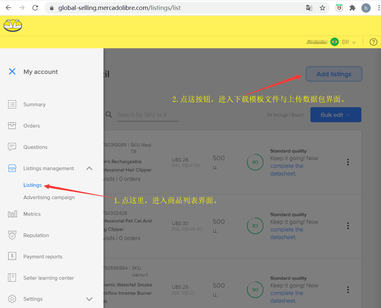Click the browser address bar URL
Image resolution: width=381 pixels, height=308 pixels.
point(119,8)
